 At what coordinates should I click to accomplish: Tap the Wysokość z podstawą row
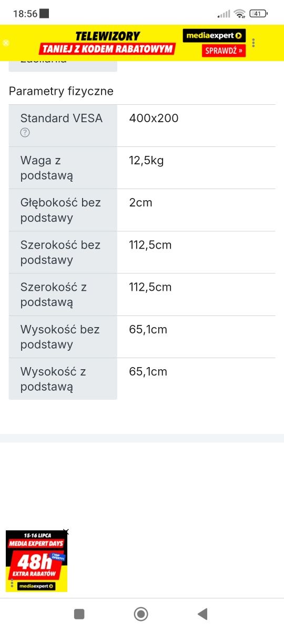[142, 379]
